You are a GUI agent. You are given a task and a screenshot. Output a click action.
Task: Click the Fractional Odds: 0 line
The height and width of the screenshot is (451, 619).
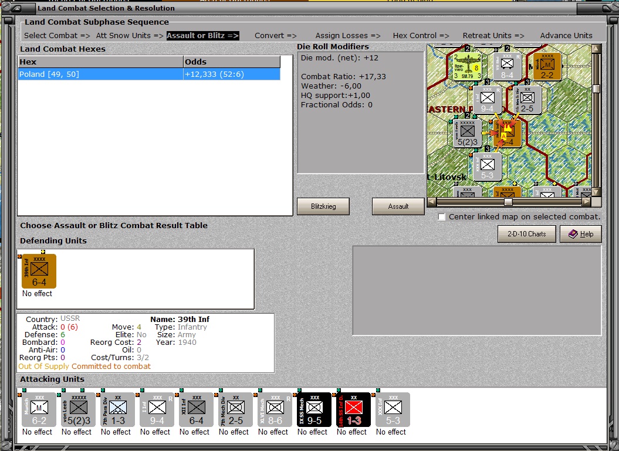click(336, 105)
